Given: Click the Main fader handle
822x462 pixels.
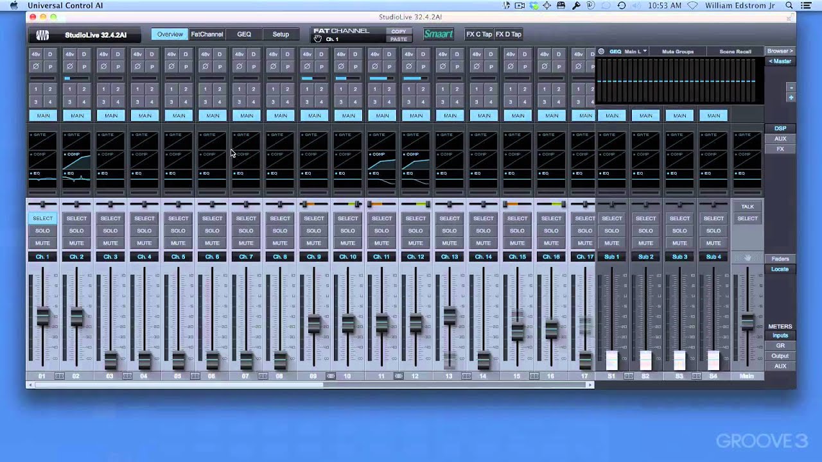Looking at the screenshot, I should pos(748,322).
